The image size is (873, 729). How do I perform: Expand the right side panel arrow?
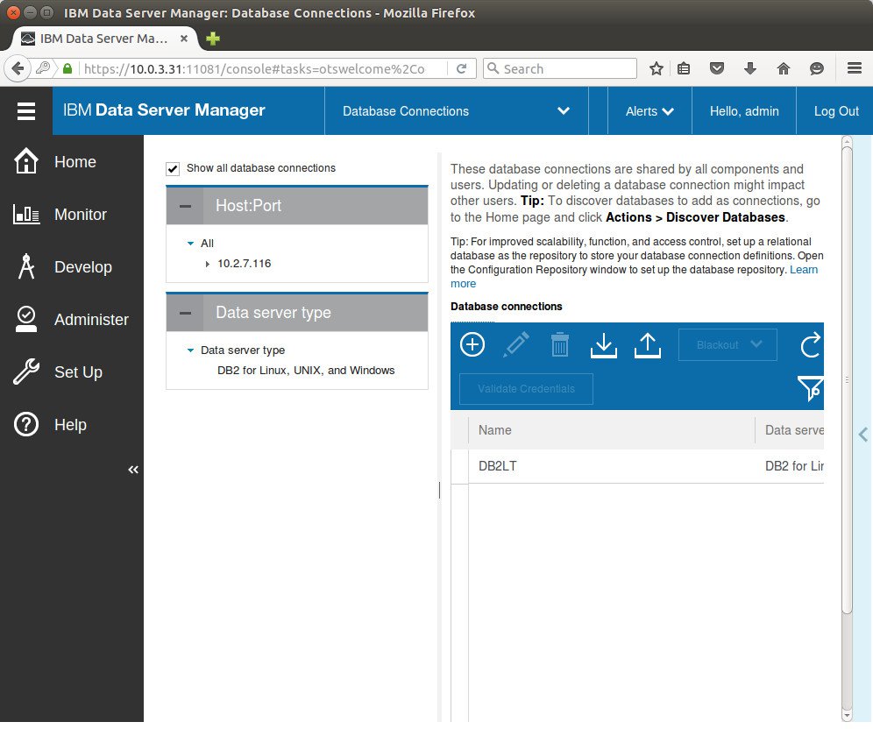tap(863, 435)
